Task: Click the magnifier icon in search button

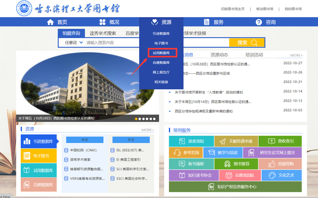Action: pyautogui.click(x=254, y=43)
